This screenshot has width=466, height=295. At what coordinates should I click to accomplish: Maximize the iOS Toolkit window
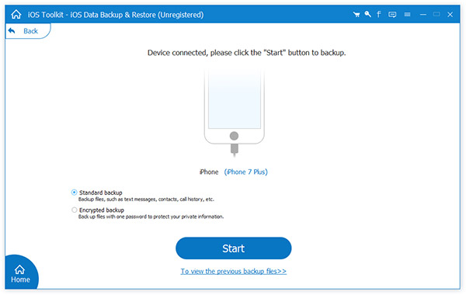436,14
